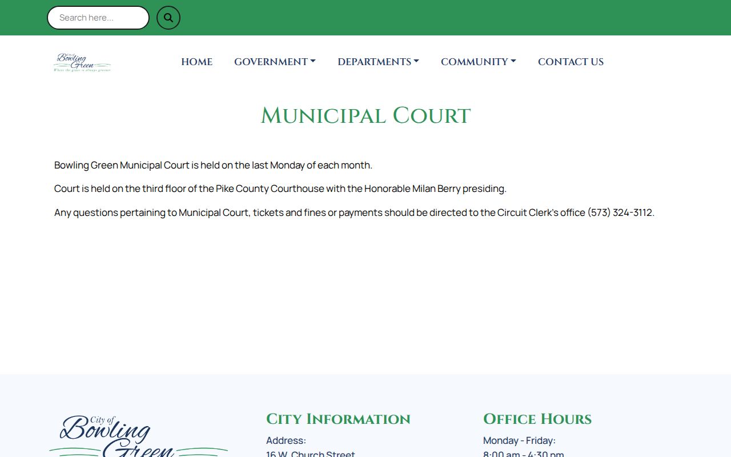Viewport: 731px width, 457px height.
Task: Click the "Monday - Friday:" hours text
Action: [x=519, y=440]
